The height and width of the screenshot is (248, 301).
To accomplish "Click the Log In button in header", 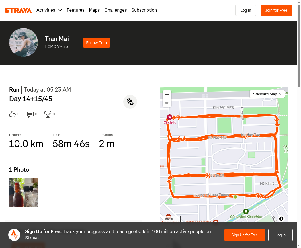I will (246, 10).
